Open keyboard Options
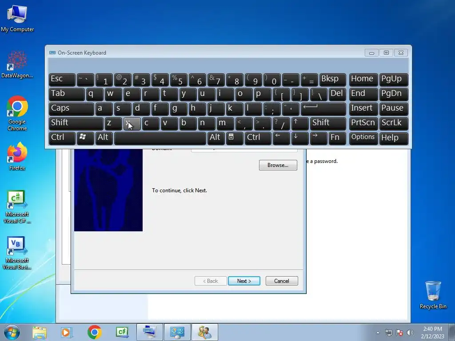Viewport: 455px width, 341px height. coord(363,138)
